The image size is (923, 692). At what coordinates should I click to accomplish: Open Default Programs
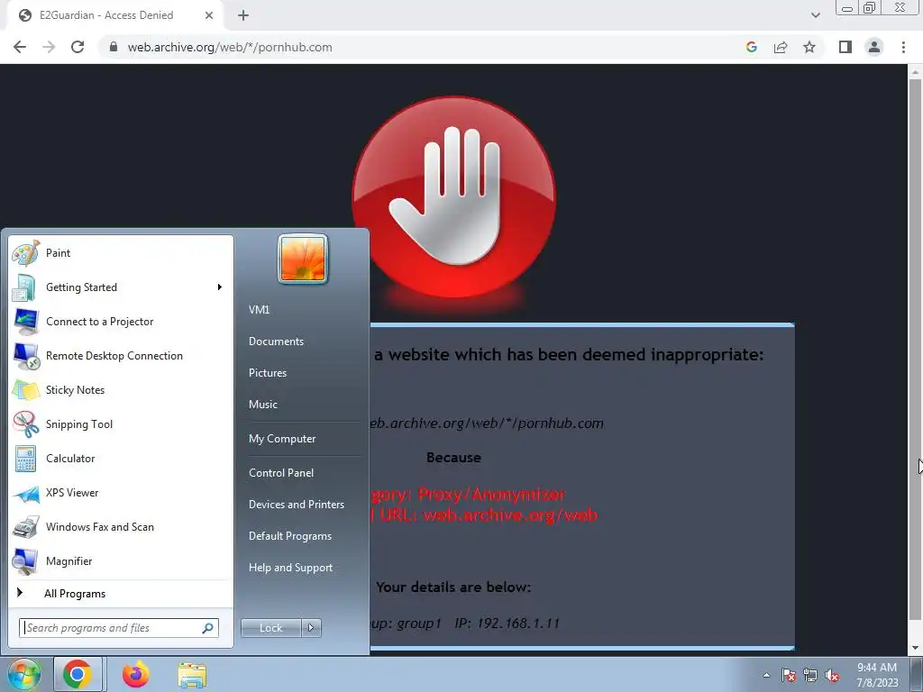(x=289, y=536)
